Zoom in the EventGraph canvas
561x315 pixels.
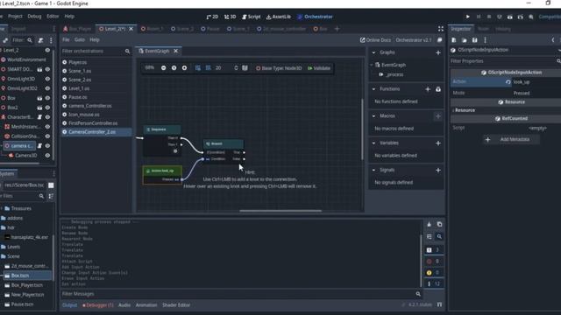coord(184,68)
